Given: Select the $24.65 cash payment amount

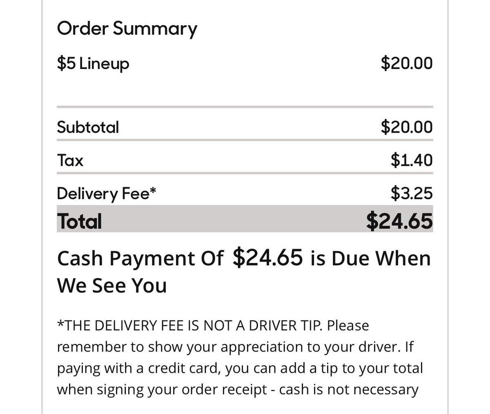Looking at the screenshot, I should click(x=268, y=258).
